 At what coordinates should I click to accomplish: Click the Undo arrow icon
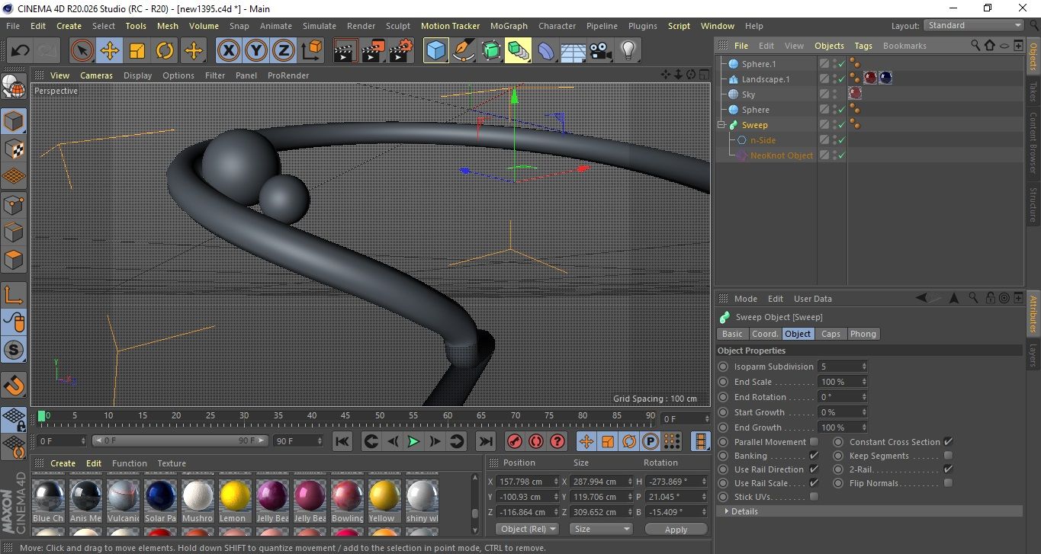coord(20,51)
